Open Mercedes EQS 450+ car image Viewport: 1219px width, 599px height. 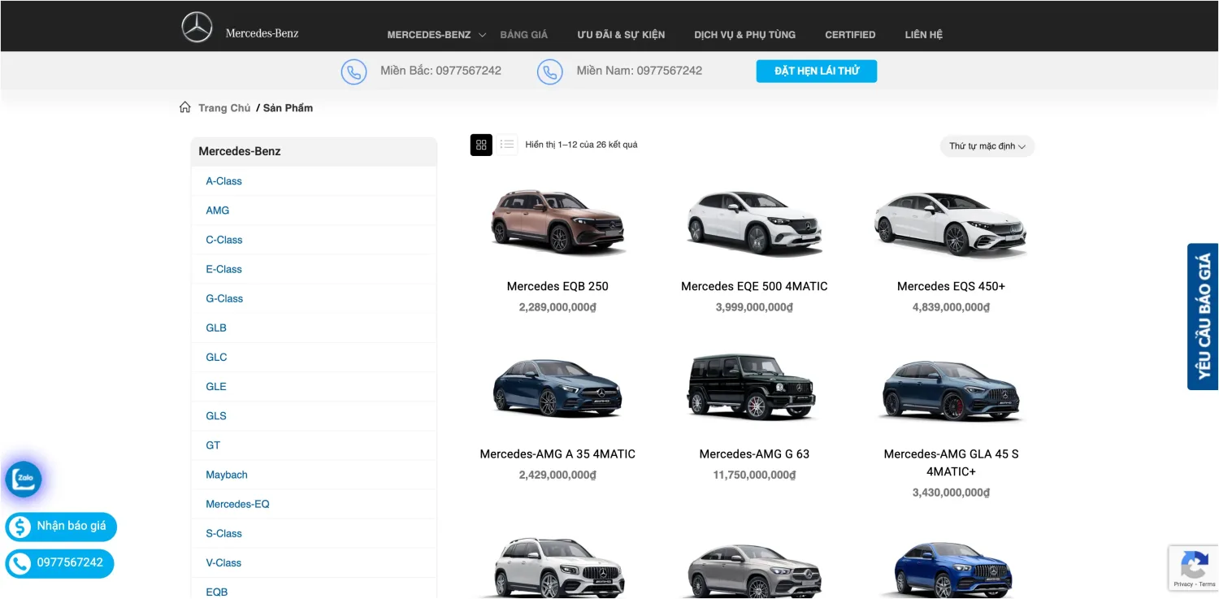click(951, 224)
